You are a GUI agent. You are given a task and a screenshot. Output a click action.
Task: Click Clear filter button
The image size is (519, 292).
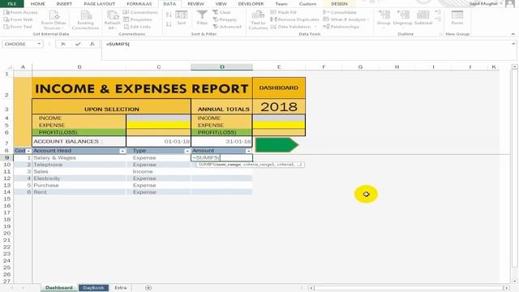(x=221, y=12)
